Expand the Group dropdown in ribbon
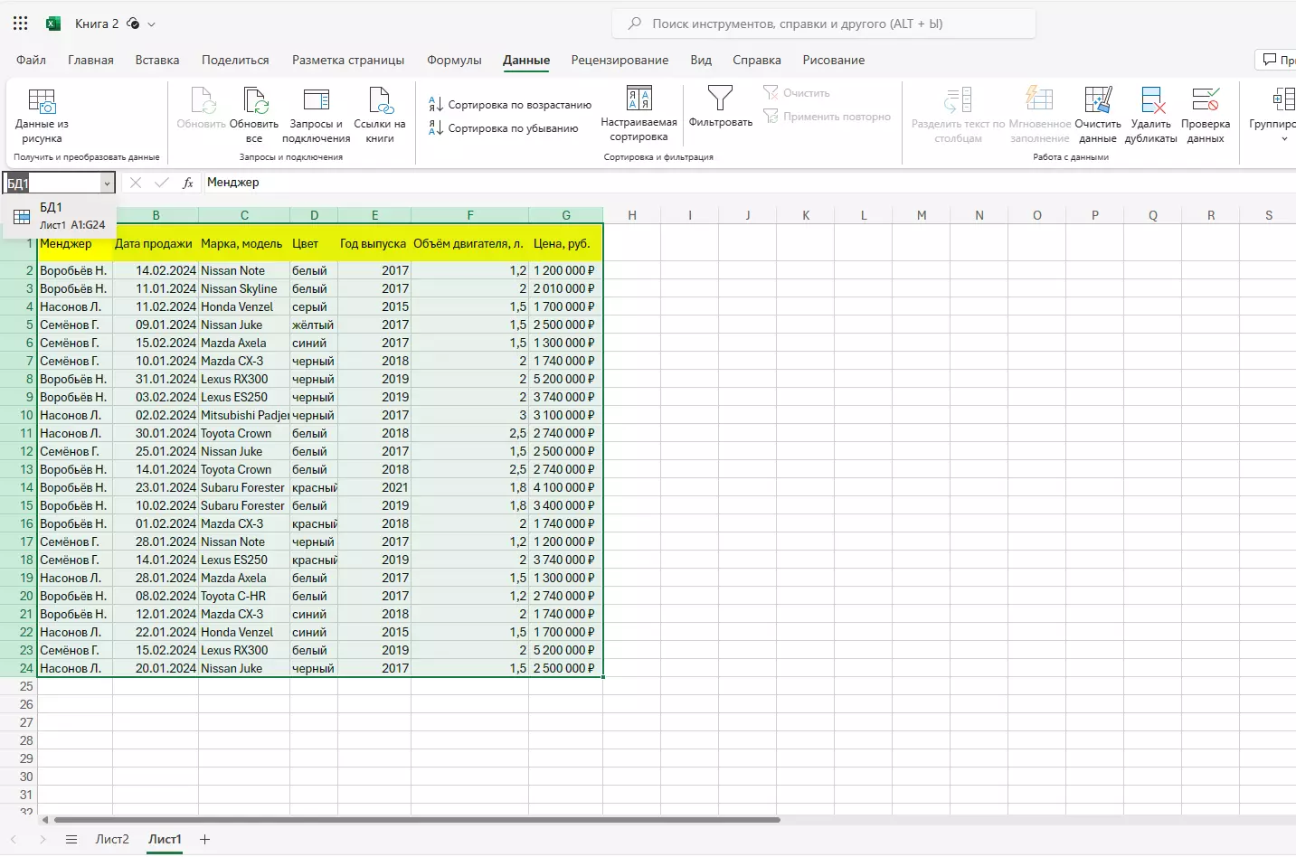The image size is (1296, 857). (x=1283, y=138)
